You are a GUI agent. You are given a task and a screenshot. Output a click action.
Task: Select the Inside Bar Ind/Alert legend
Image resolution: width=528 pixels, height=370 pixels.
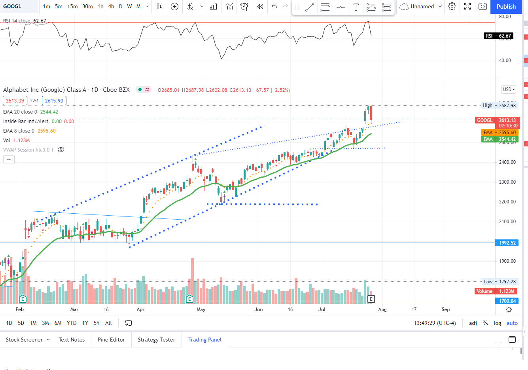point(26,121)
